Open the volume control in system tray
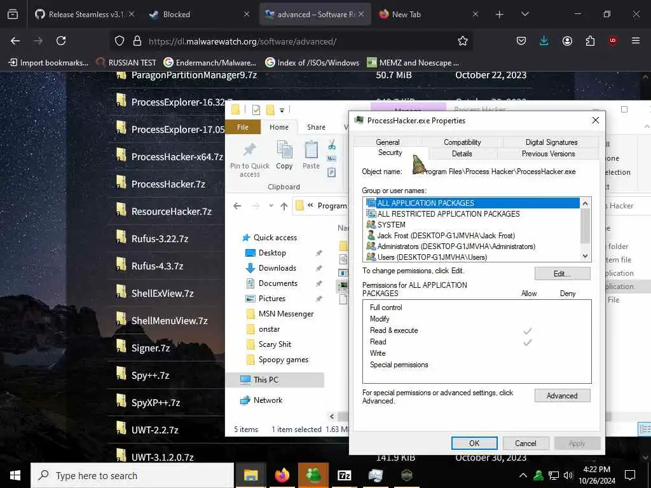 568,475
